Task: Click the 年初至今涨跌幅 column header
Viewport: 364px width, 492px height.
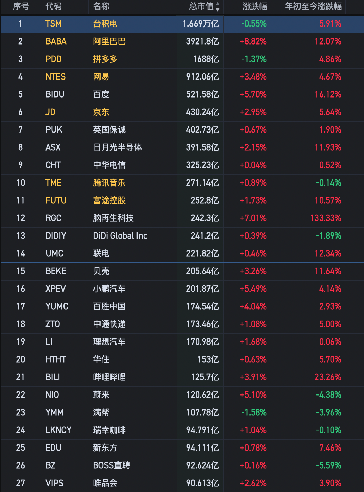Action: pyautogui.click(x=313, y=6)
